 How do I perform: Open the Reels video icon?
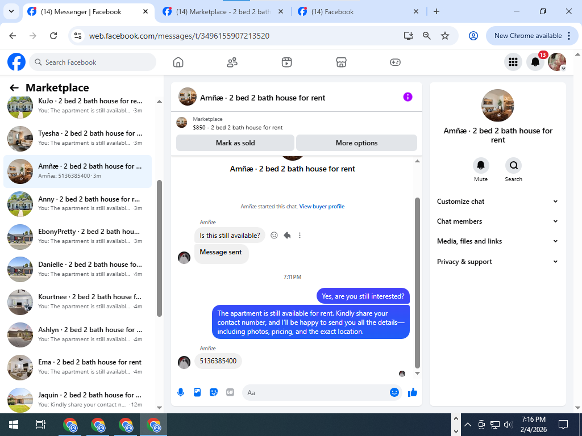coord(286,62)
